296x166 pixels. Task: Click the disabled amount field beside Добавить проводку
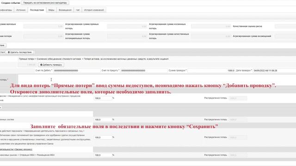[x=27, y=65]
